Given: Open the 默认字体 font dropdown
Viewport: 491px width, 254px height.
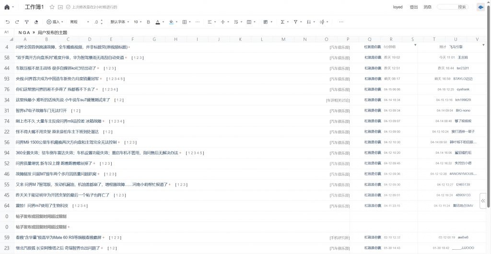Looking at the screenshot, I should click(x=119, y=22).
